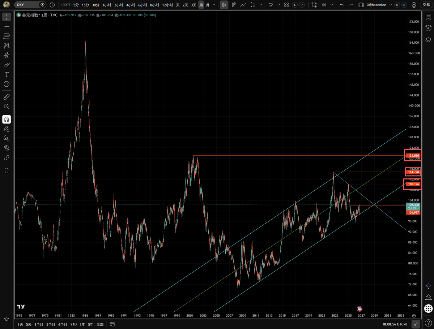The height and width of the screenshot is (329, 434).
Task: Toggle the trading session flag marker
Action: click(359, 309)
